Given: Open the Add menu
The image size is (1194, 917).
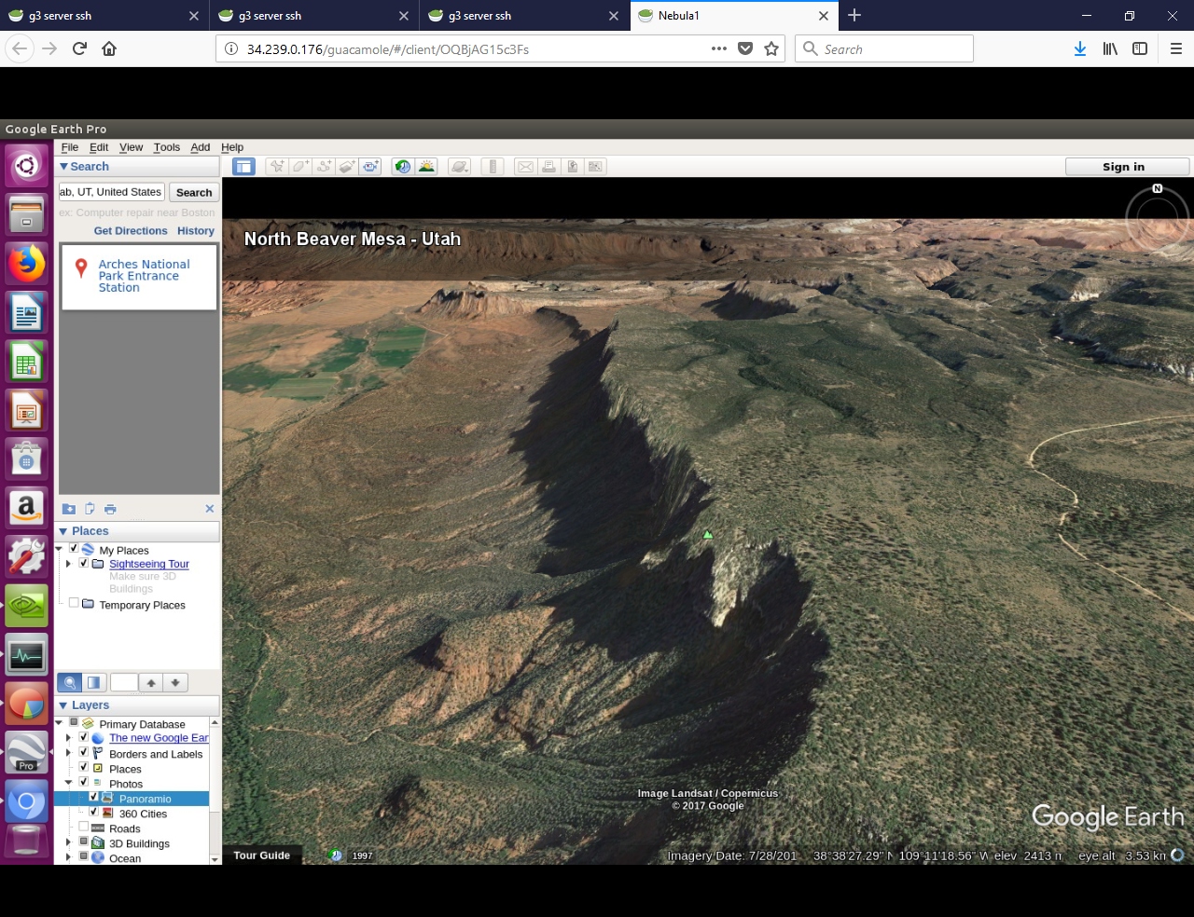Looking at the screenshot, I should 201,147.
